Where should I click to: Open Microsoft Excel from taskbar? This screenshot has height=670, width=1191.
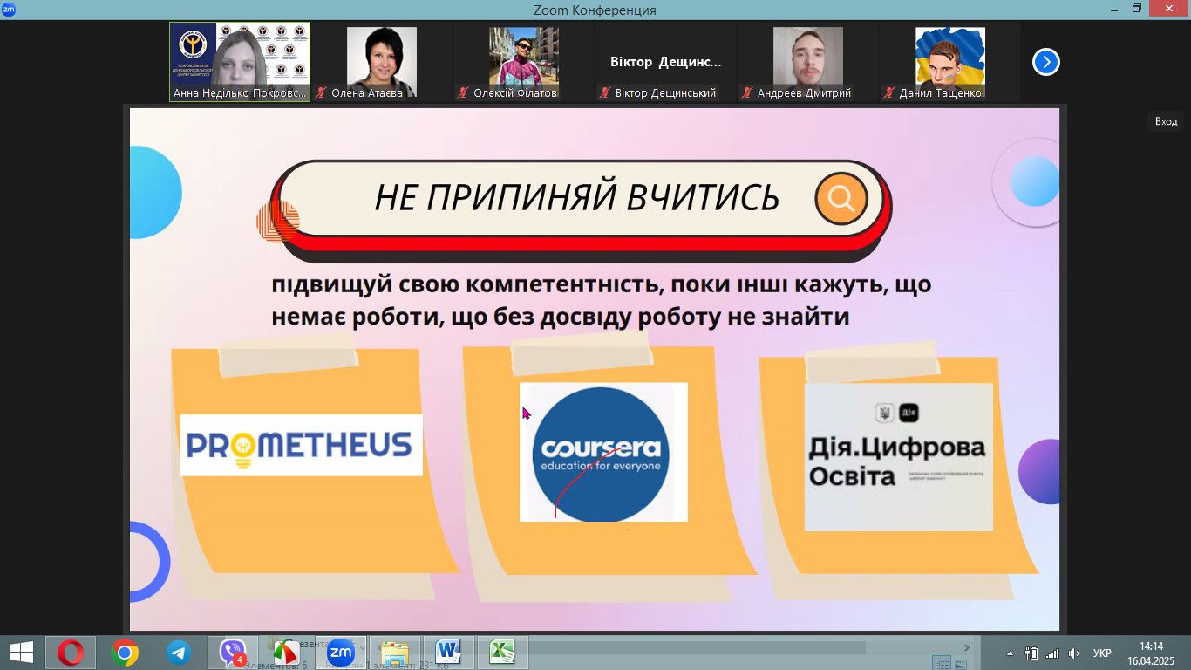pos(501,652)
